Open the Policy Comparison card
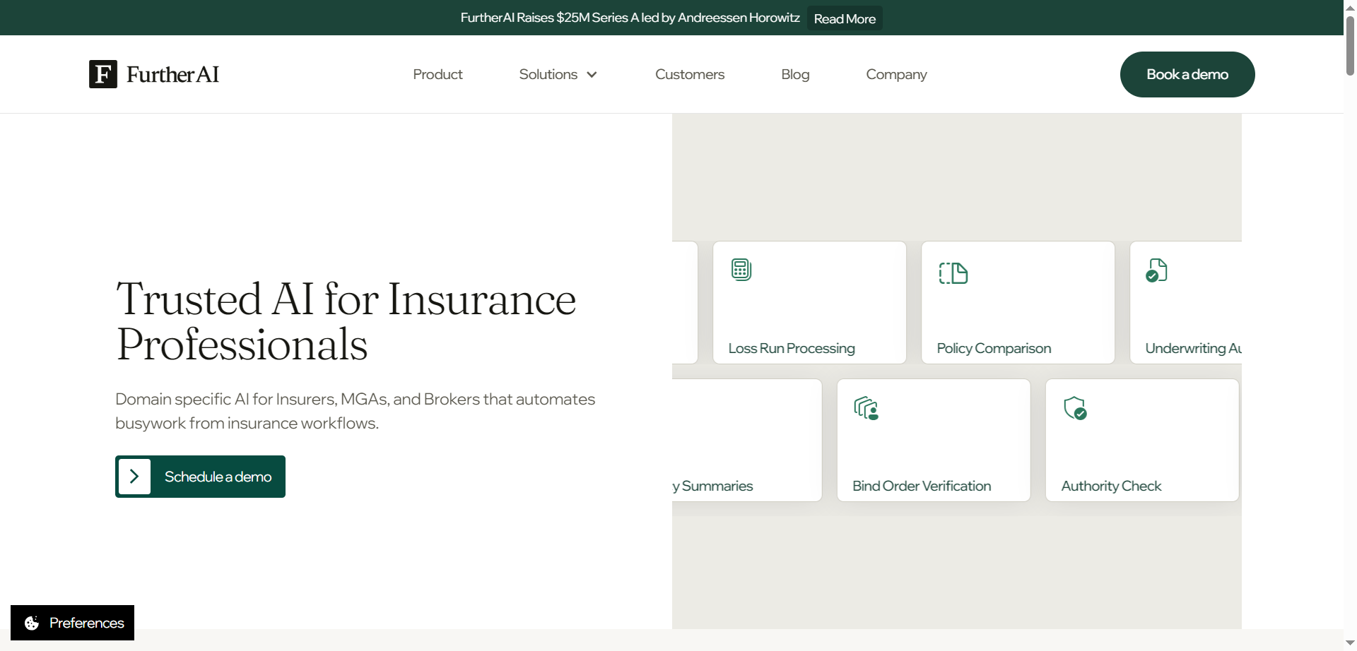The image size is (1357, 651). 1018,302
